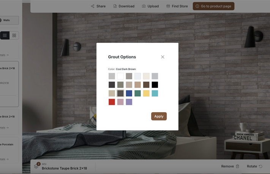Close the Grout Options dialog
The image size is (270, 174).
[x=163, y=57]
